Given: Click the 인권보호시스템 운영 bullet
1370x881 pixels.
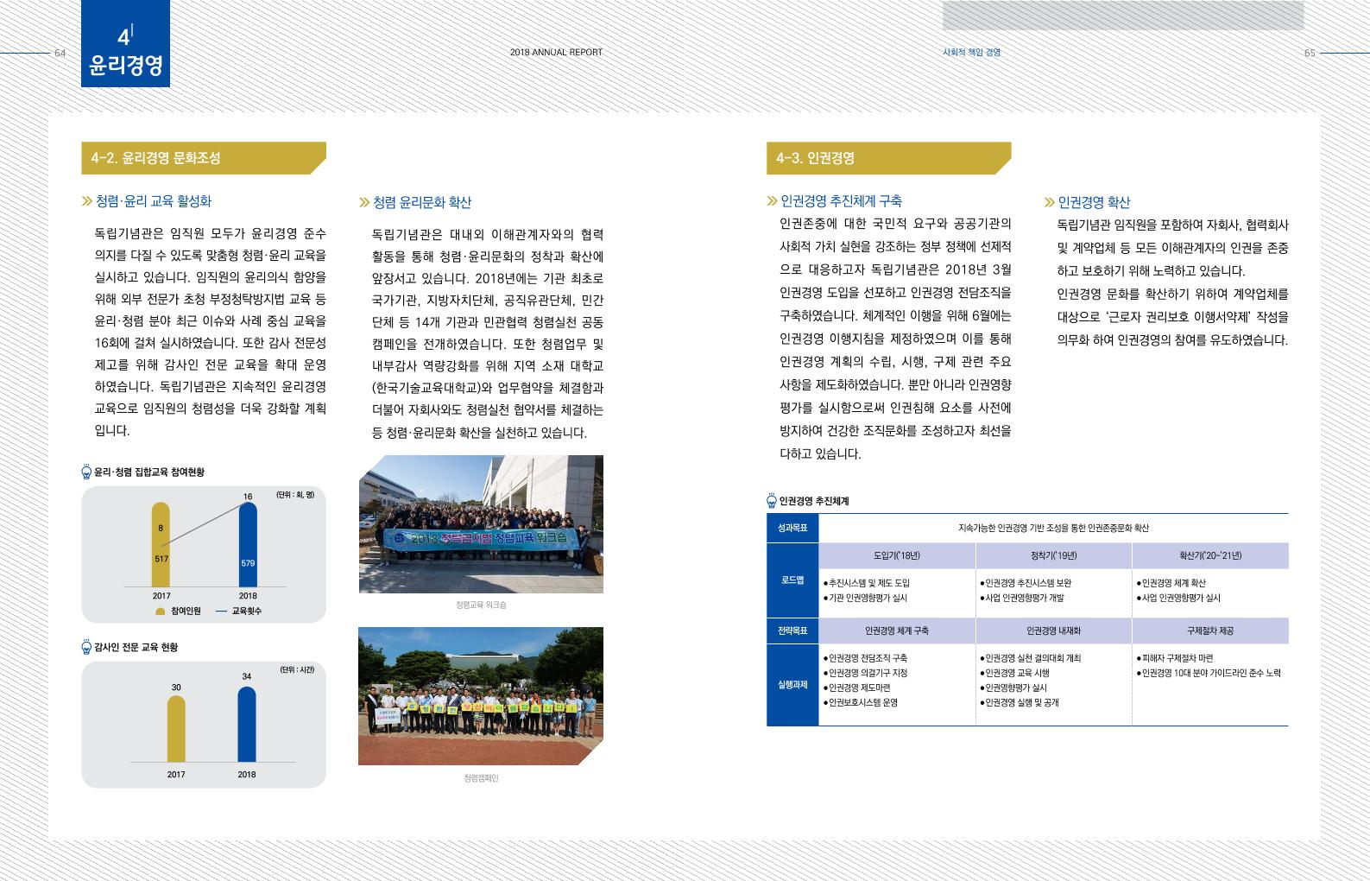Looking at the screenshot, I should point(861,702).
